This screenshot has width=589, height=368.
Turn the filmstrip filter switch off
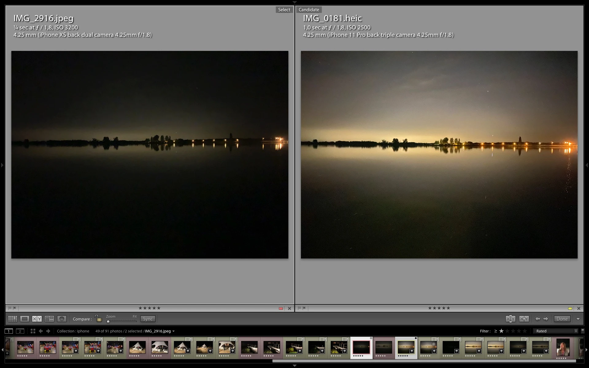tap(583, 331)
